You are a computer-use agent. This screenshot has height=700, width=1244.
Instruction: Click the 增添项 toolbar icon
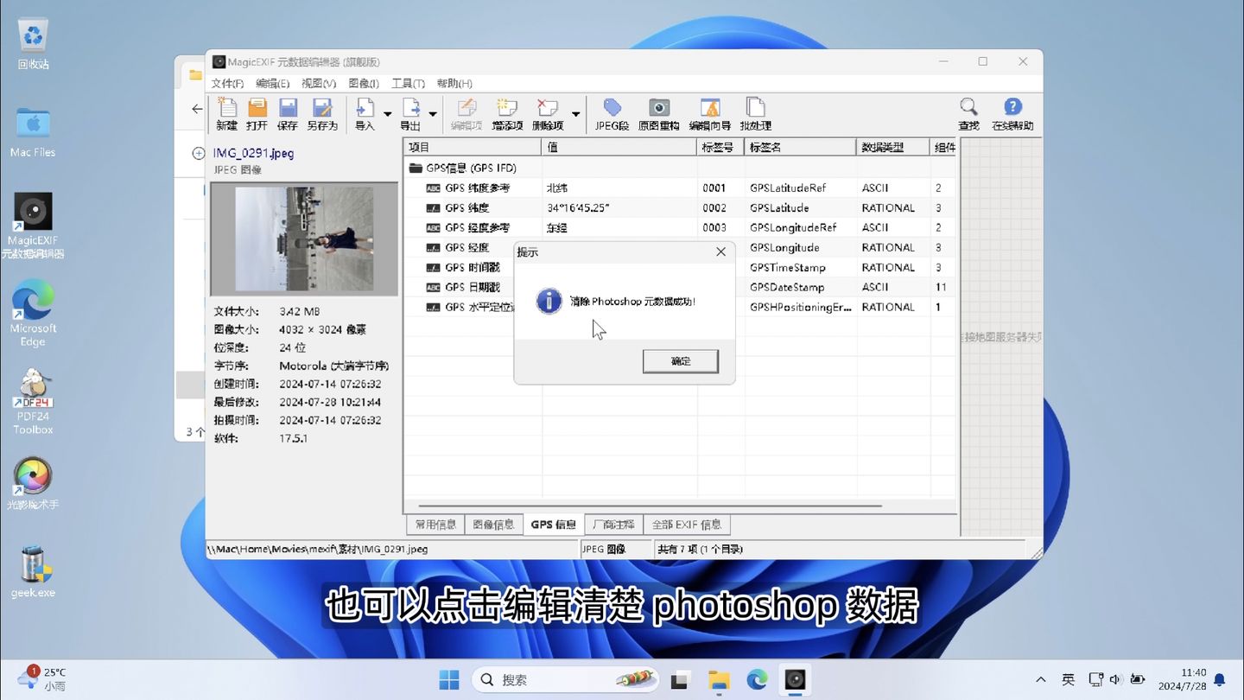point(507,114)
